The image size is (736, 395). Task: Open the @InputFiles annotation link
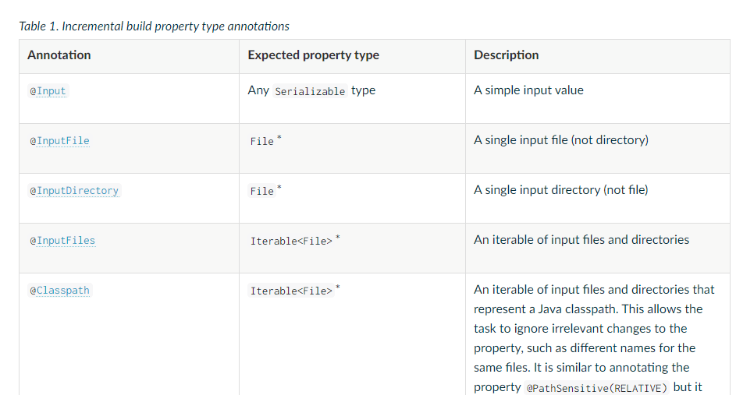click(x=62, y=241)
